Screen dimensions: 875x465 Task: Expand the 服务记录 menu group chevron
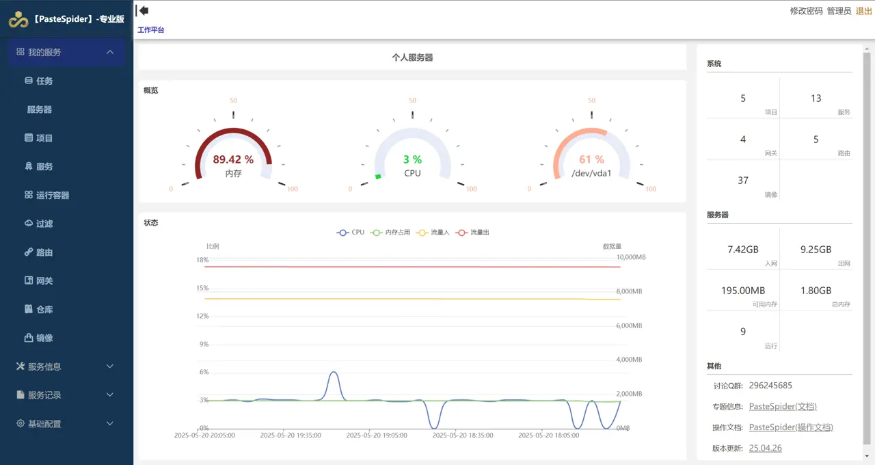point(110,395)
